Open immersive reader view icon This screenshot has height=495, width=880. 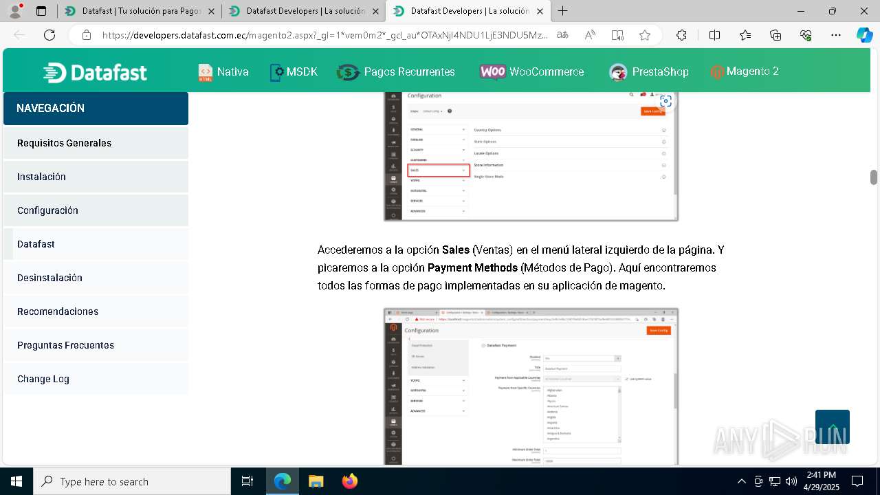click(617, 35)
